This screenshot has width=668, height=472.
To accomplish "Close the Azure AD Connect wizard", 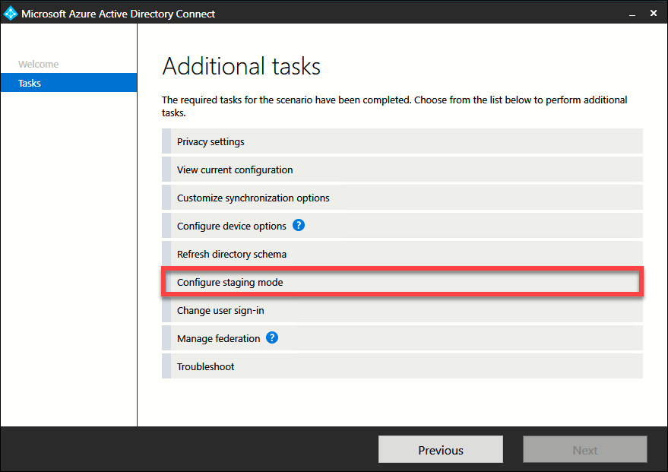I will [653, 13].
